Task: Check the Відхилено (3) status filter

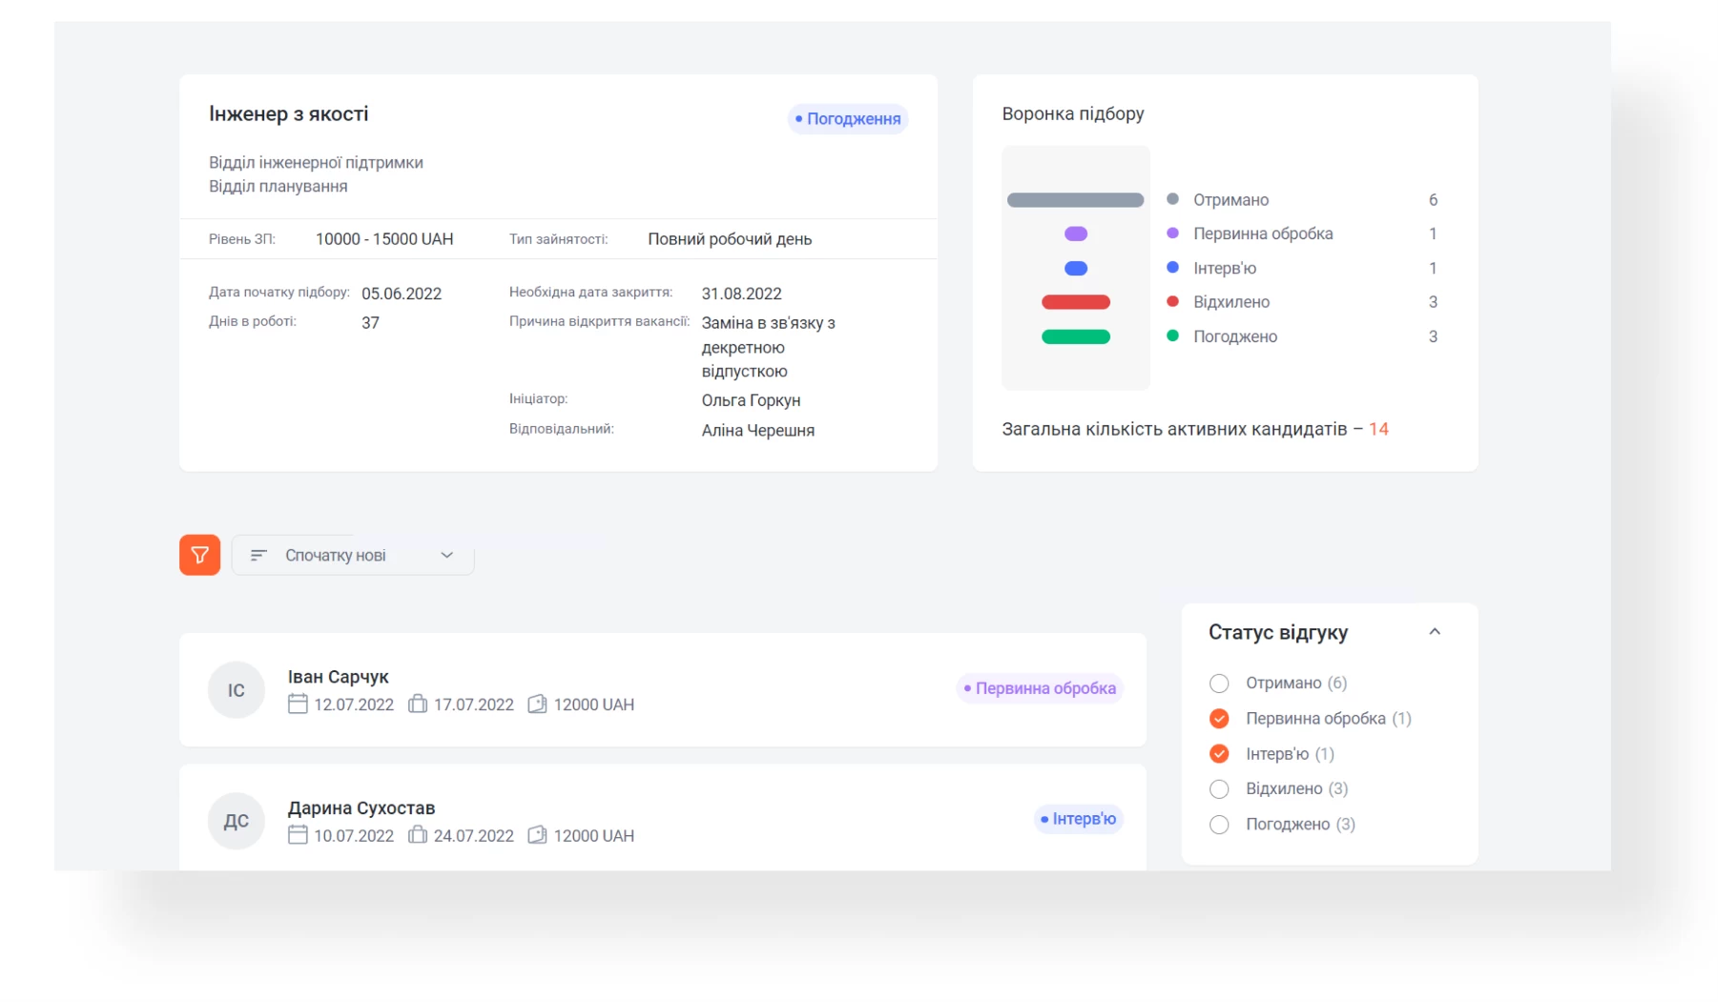Action: (x=1219, y=789)
